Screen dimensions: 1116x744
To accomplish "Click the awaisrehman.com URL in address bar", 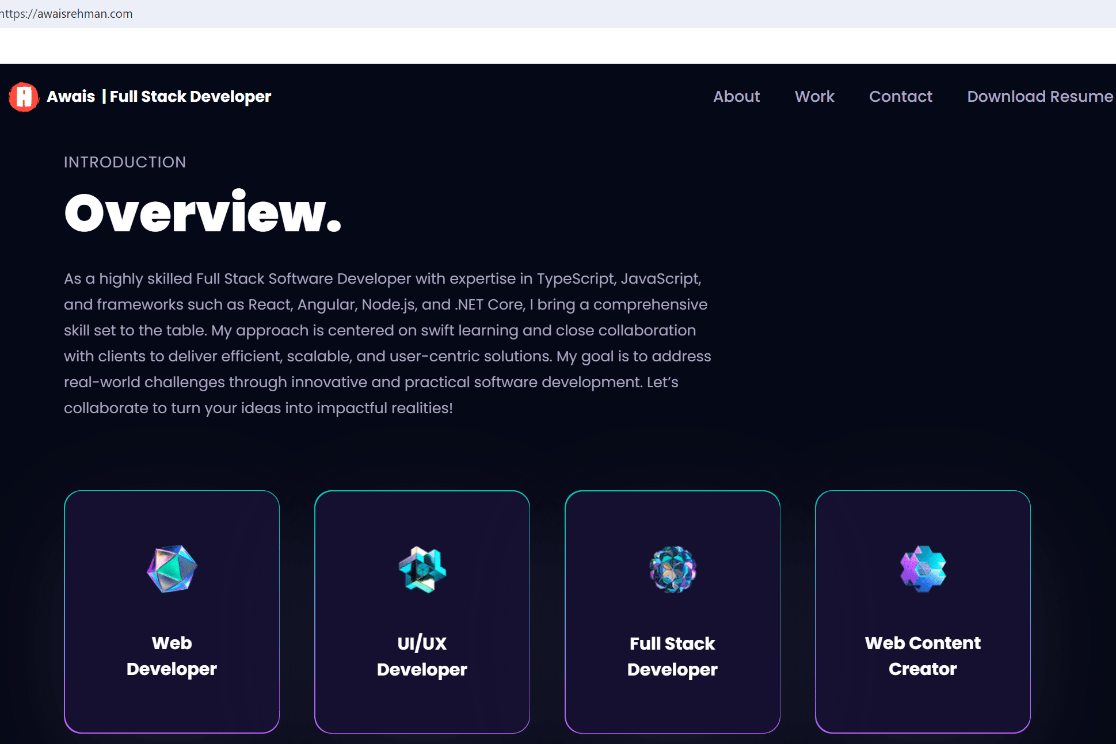I will (67, 14).
